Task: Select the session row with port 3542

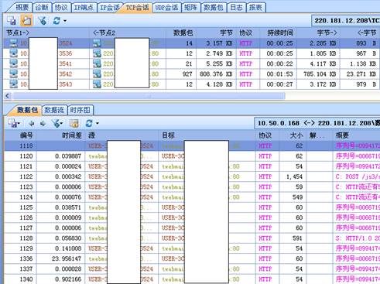Action: (191, 74)
